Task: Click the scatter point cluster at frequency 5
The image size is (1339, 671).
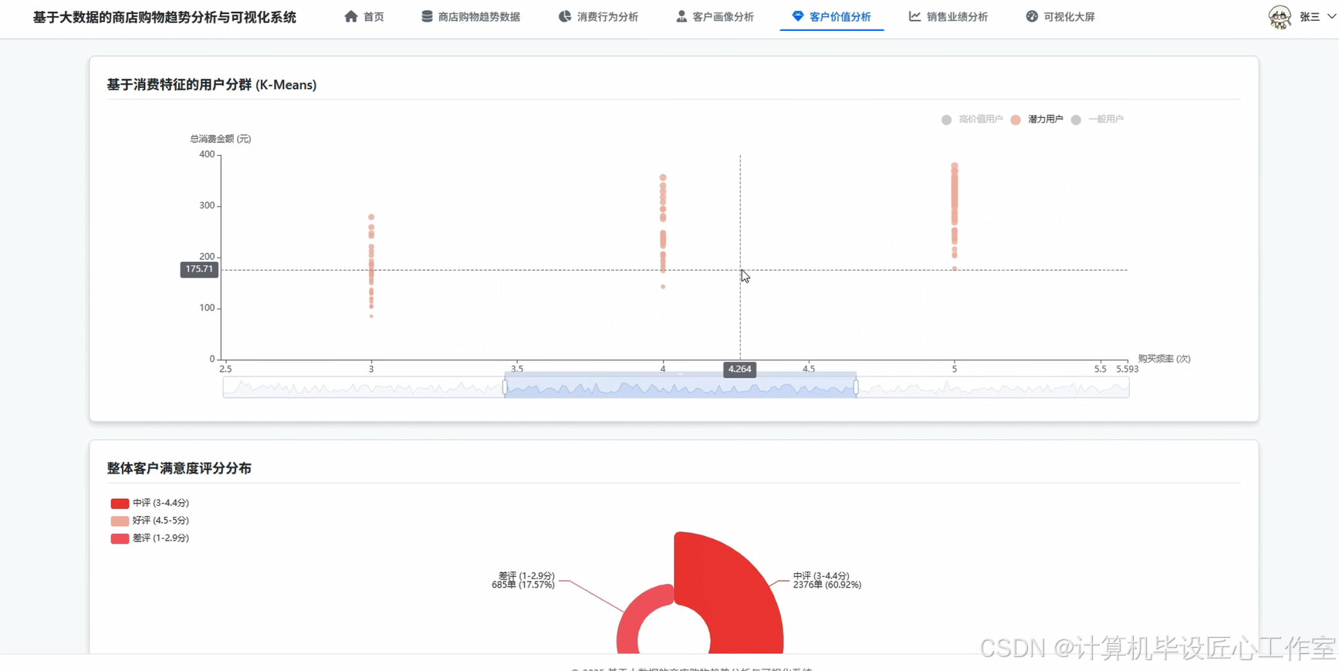Action: [955, 216]
